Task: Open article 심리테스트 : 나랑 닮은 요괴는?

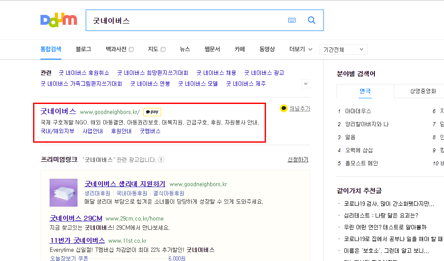Action: [381, 216]
